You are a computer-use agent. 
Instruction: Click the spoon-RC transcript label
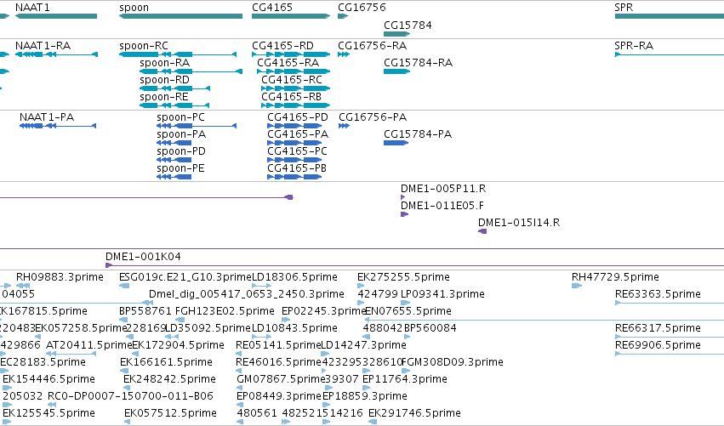click(144, 46)
